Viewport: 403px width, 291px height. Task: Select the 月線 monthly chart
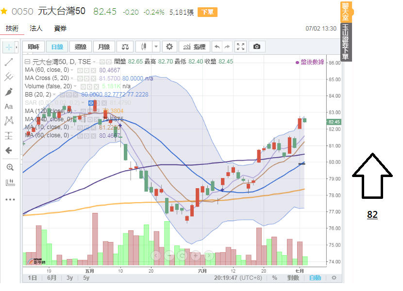click(104, 47)
